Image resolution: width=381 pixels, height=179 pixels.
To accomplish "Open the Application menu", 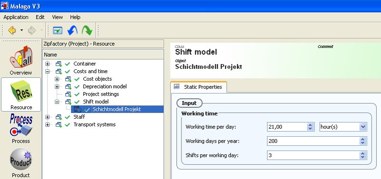I will tap(16, 17).
